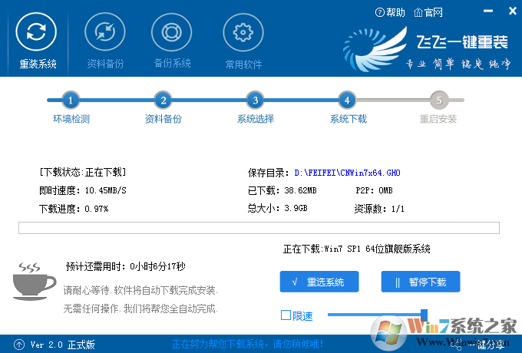Click the 预计还需用时 remaining time text
The height and width of the screenshot is (353, 522).
tap(125, 266)
